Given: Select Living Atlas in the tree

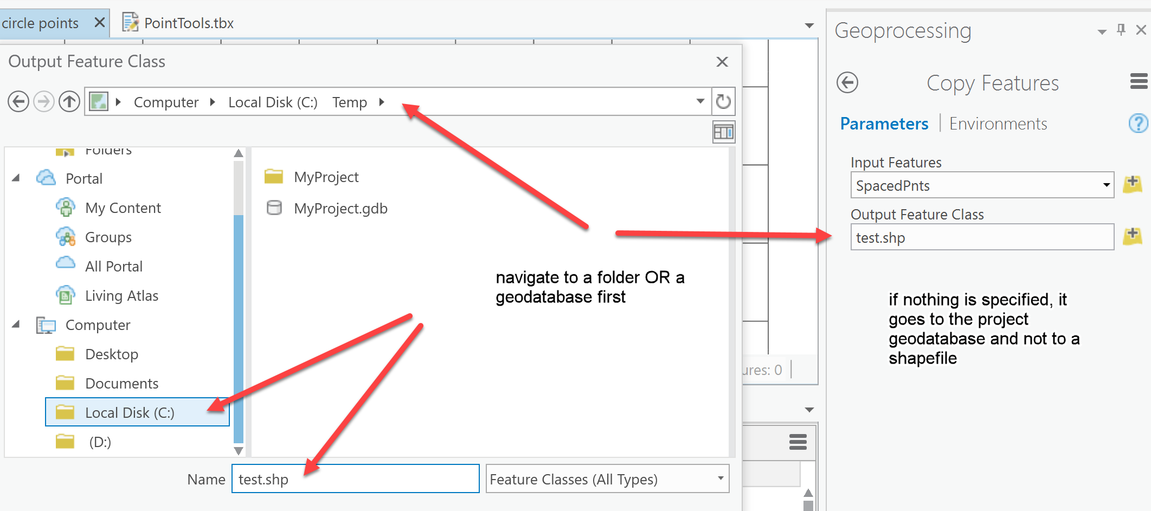Looking at the screenshot, I should (x=121, y=296).
